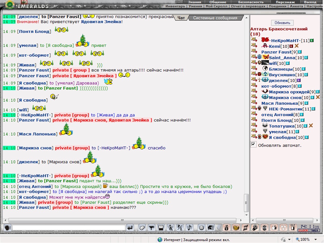Open Анкета submenu link
This screenshot has width=324, height=243.
[x=296, y=6]
